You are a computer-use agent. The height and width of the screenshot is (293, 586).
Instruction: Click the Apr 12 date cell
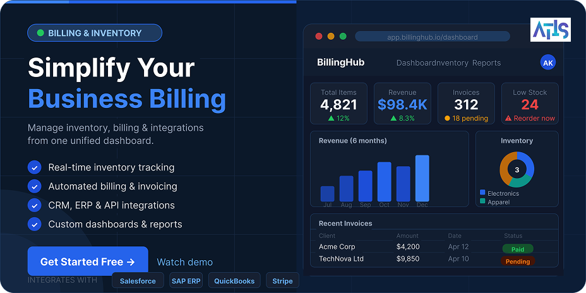click(x=458, y=247)
